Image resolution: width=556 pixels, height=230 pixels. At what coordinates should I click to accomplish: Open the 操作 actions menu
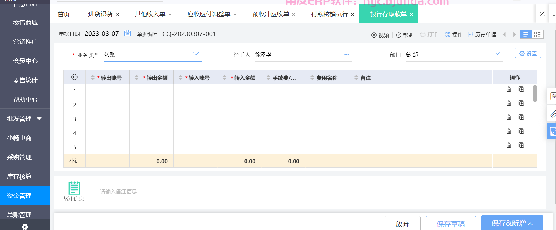tap(454, 34)
